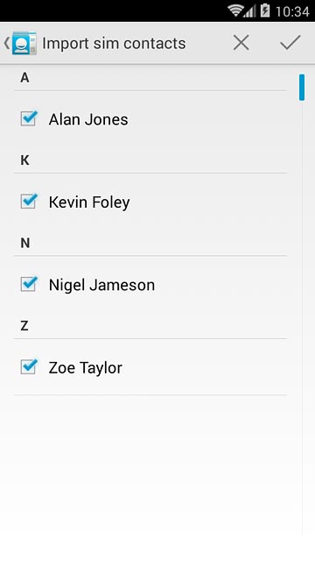Tap the cellular signal icon

[x=250, y=11]
